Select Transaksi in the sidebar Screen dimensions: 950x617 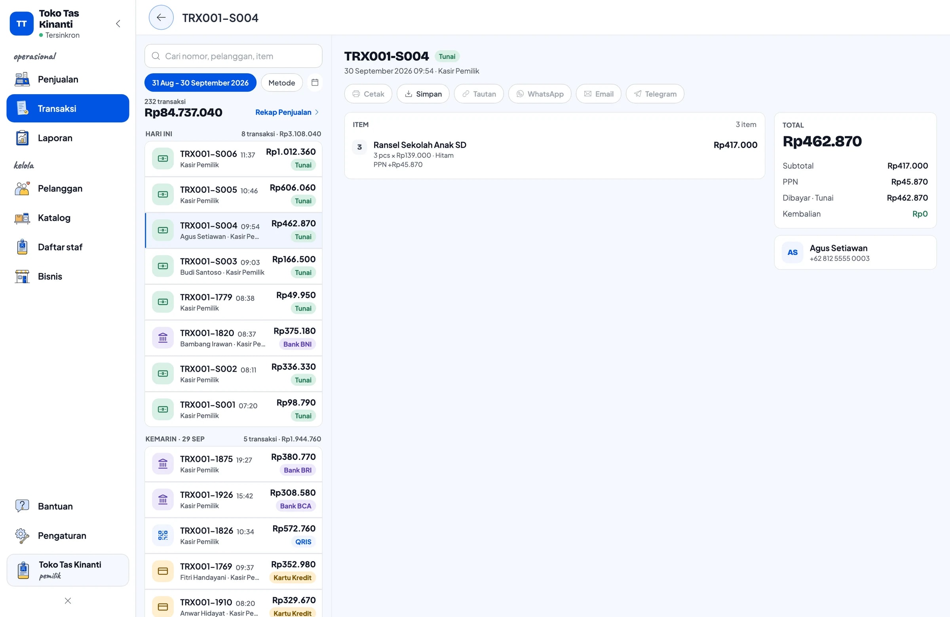point(68,108)
